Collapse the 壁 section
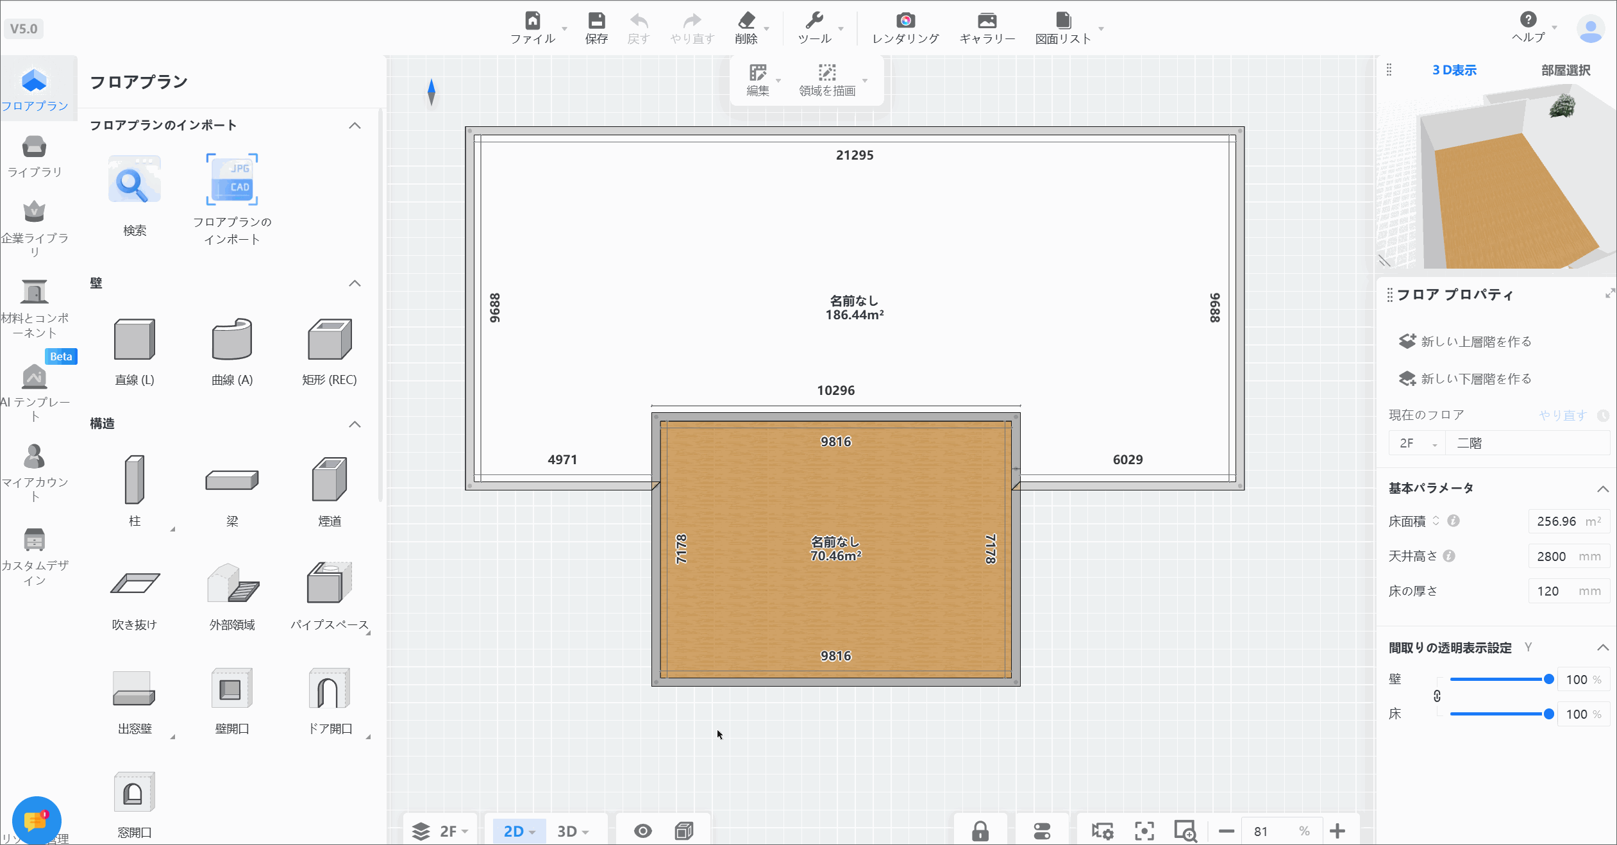Image resolution: width=1617 pixels, height=845 pixels. [355, 283]
